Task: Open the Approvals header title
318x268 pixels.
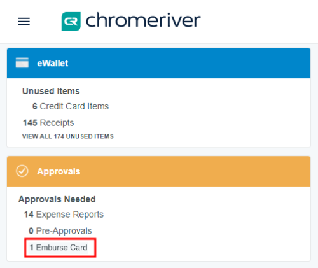Action: coord(59,171)
